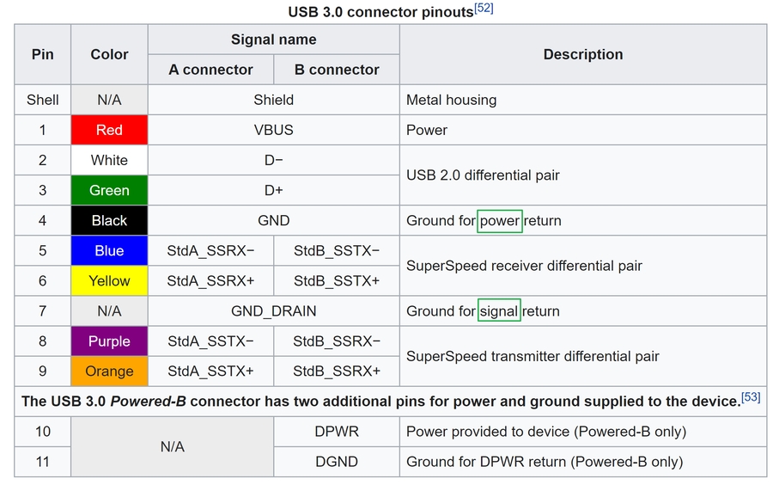Viewport: 773px width, 485px height.
Task: Click the StdA_SSRX− cell
Action: coord(210,251)
